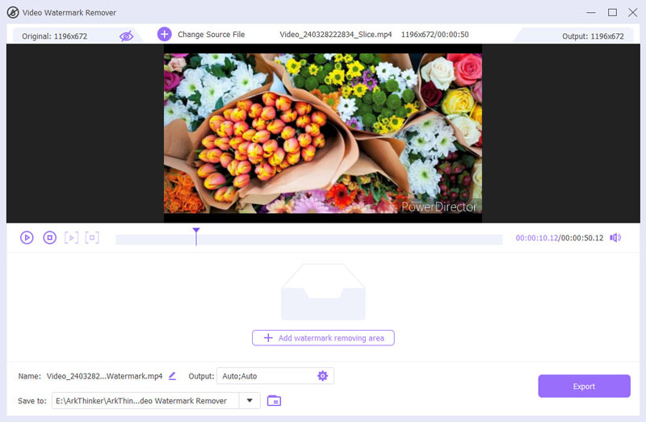Click the Video Watermark Remover app icon
The height and width of the screenshot is (422, 646).
point(13,12)
